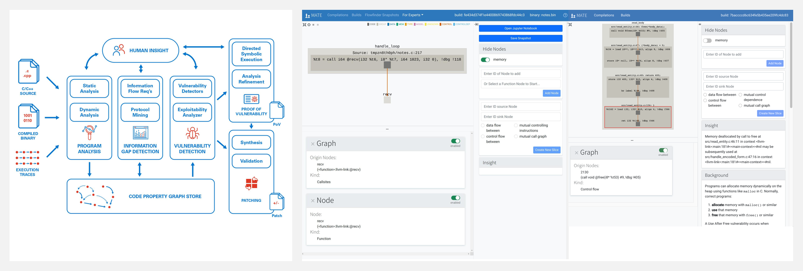
Task: Click the execution traces dotted icon
Action: click(28, 158)
